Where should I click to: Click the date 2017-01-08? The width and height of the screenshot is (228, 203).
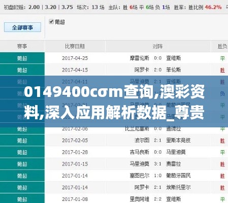click(x=75, y=199)
